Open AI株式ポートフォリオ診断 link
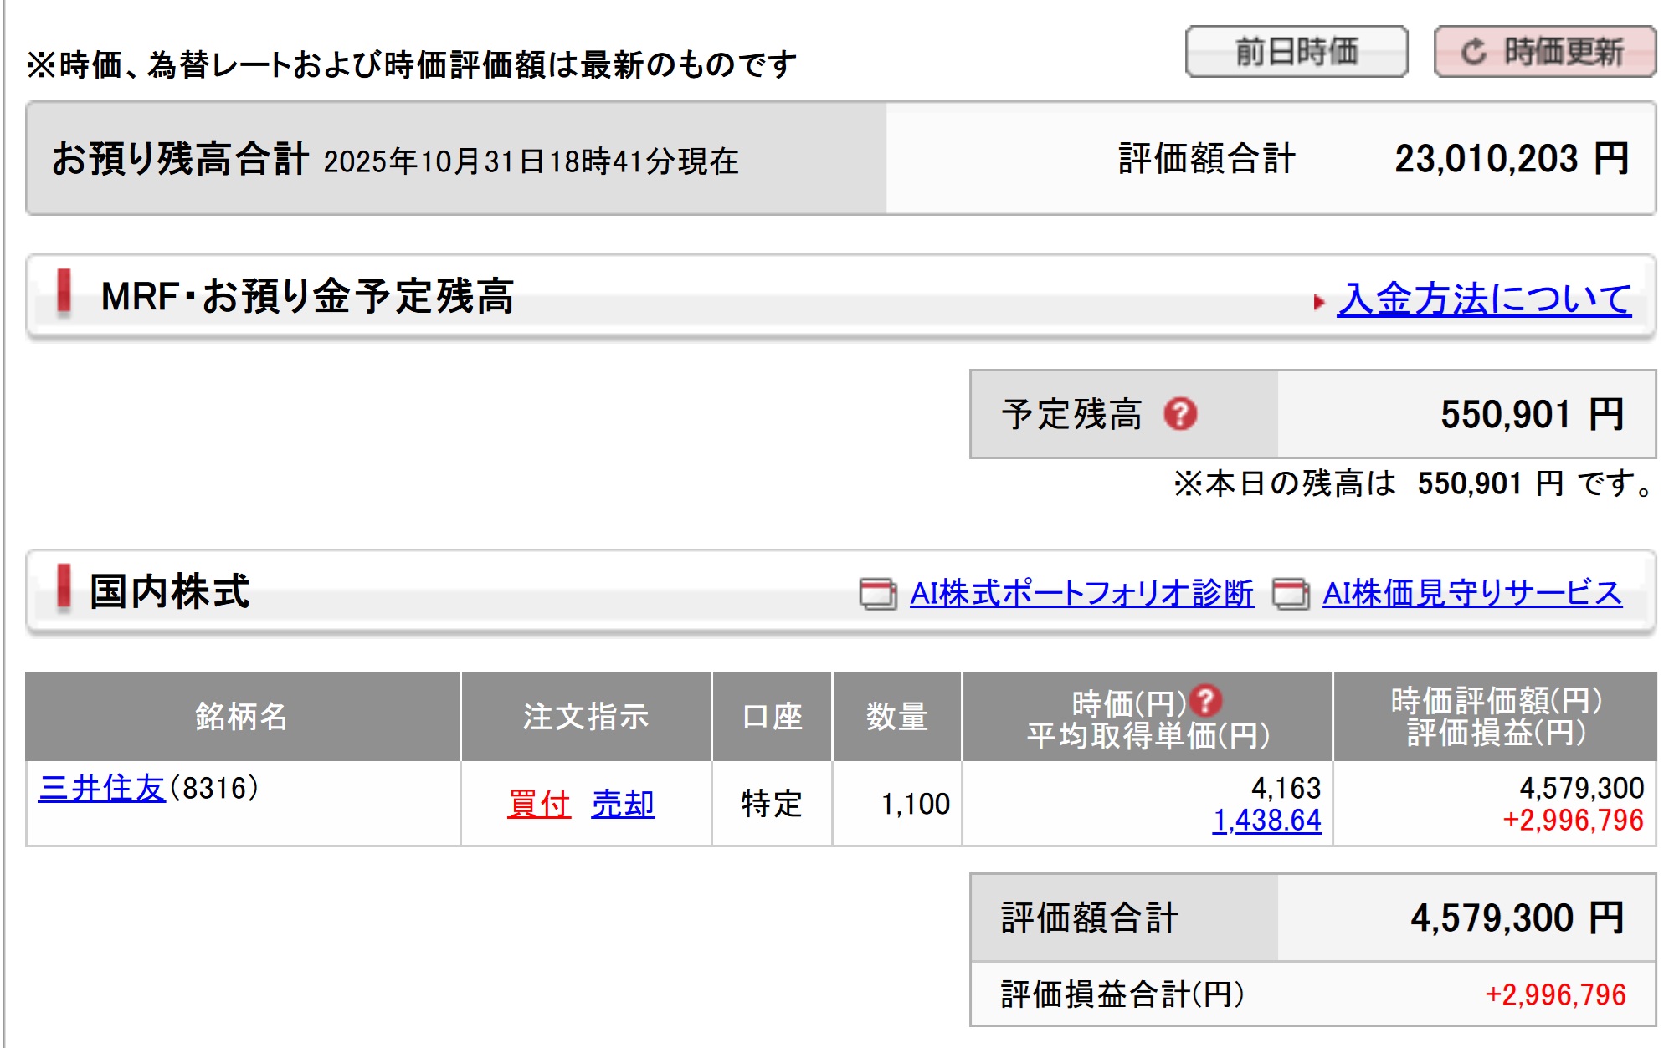 pos(1081,593)
